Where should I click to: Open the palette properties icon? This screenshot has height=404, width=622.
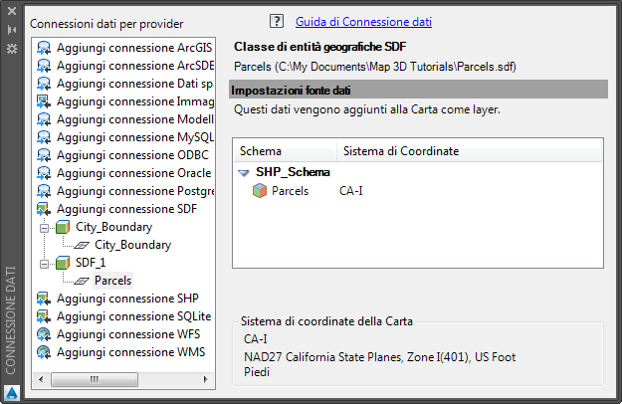point(12,47)
